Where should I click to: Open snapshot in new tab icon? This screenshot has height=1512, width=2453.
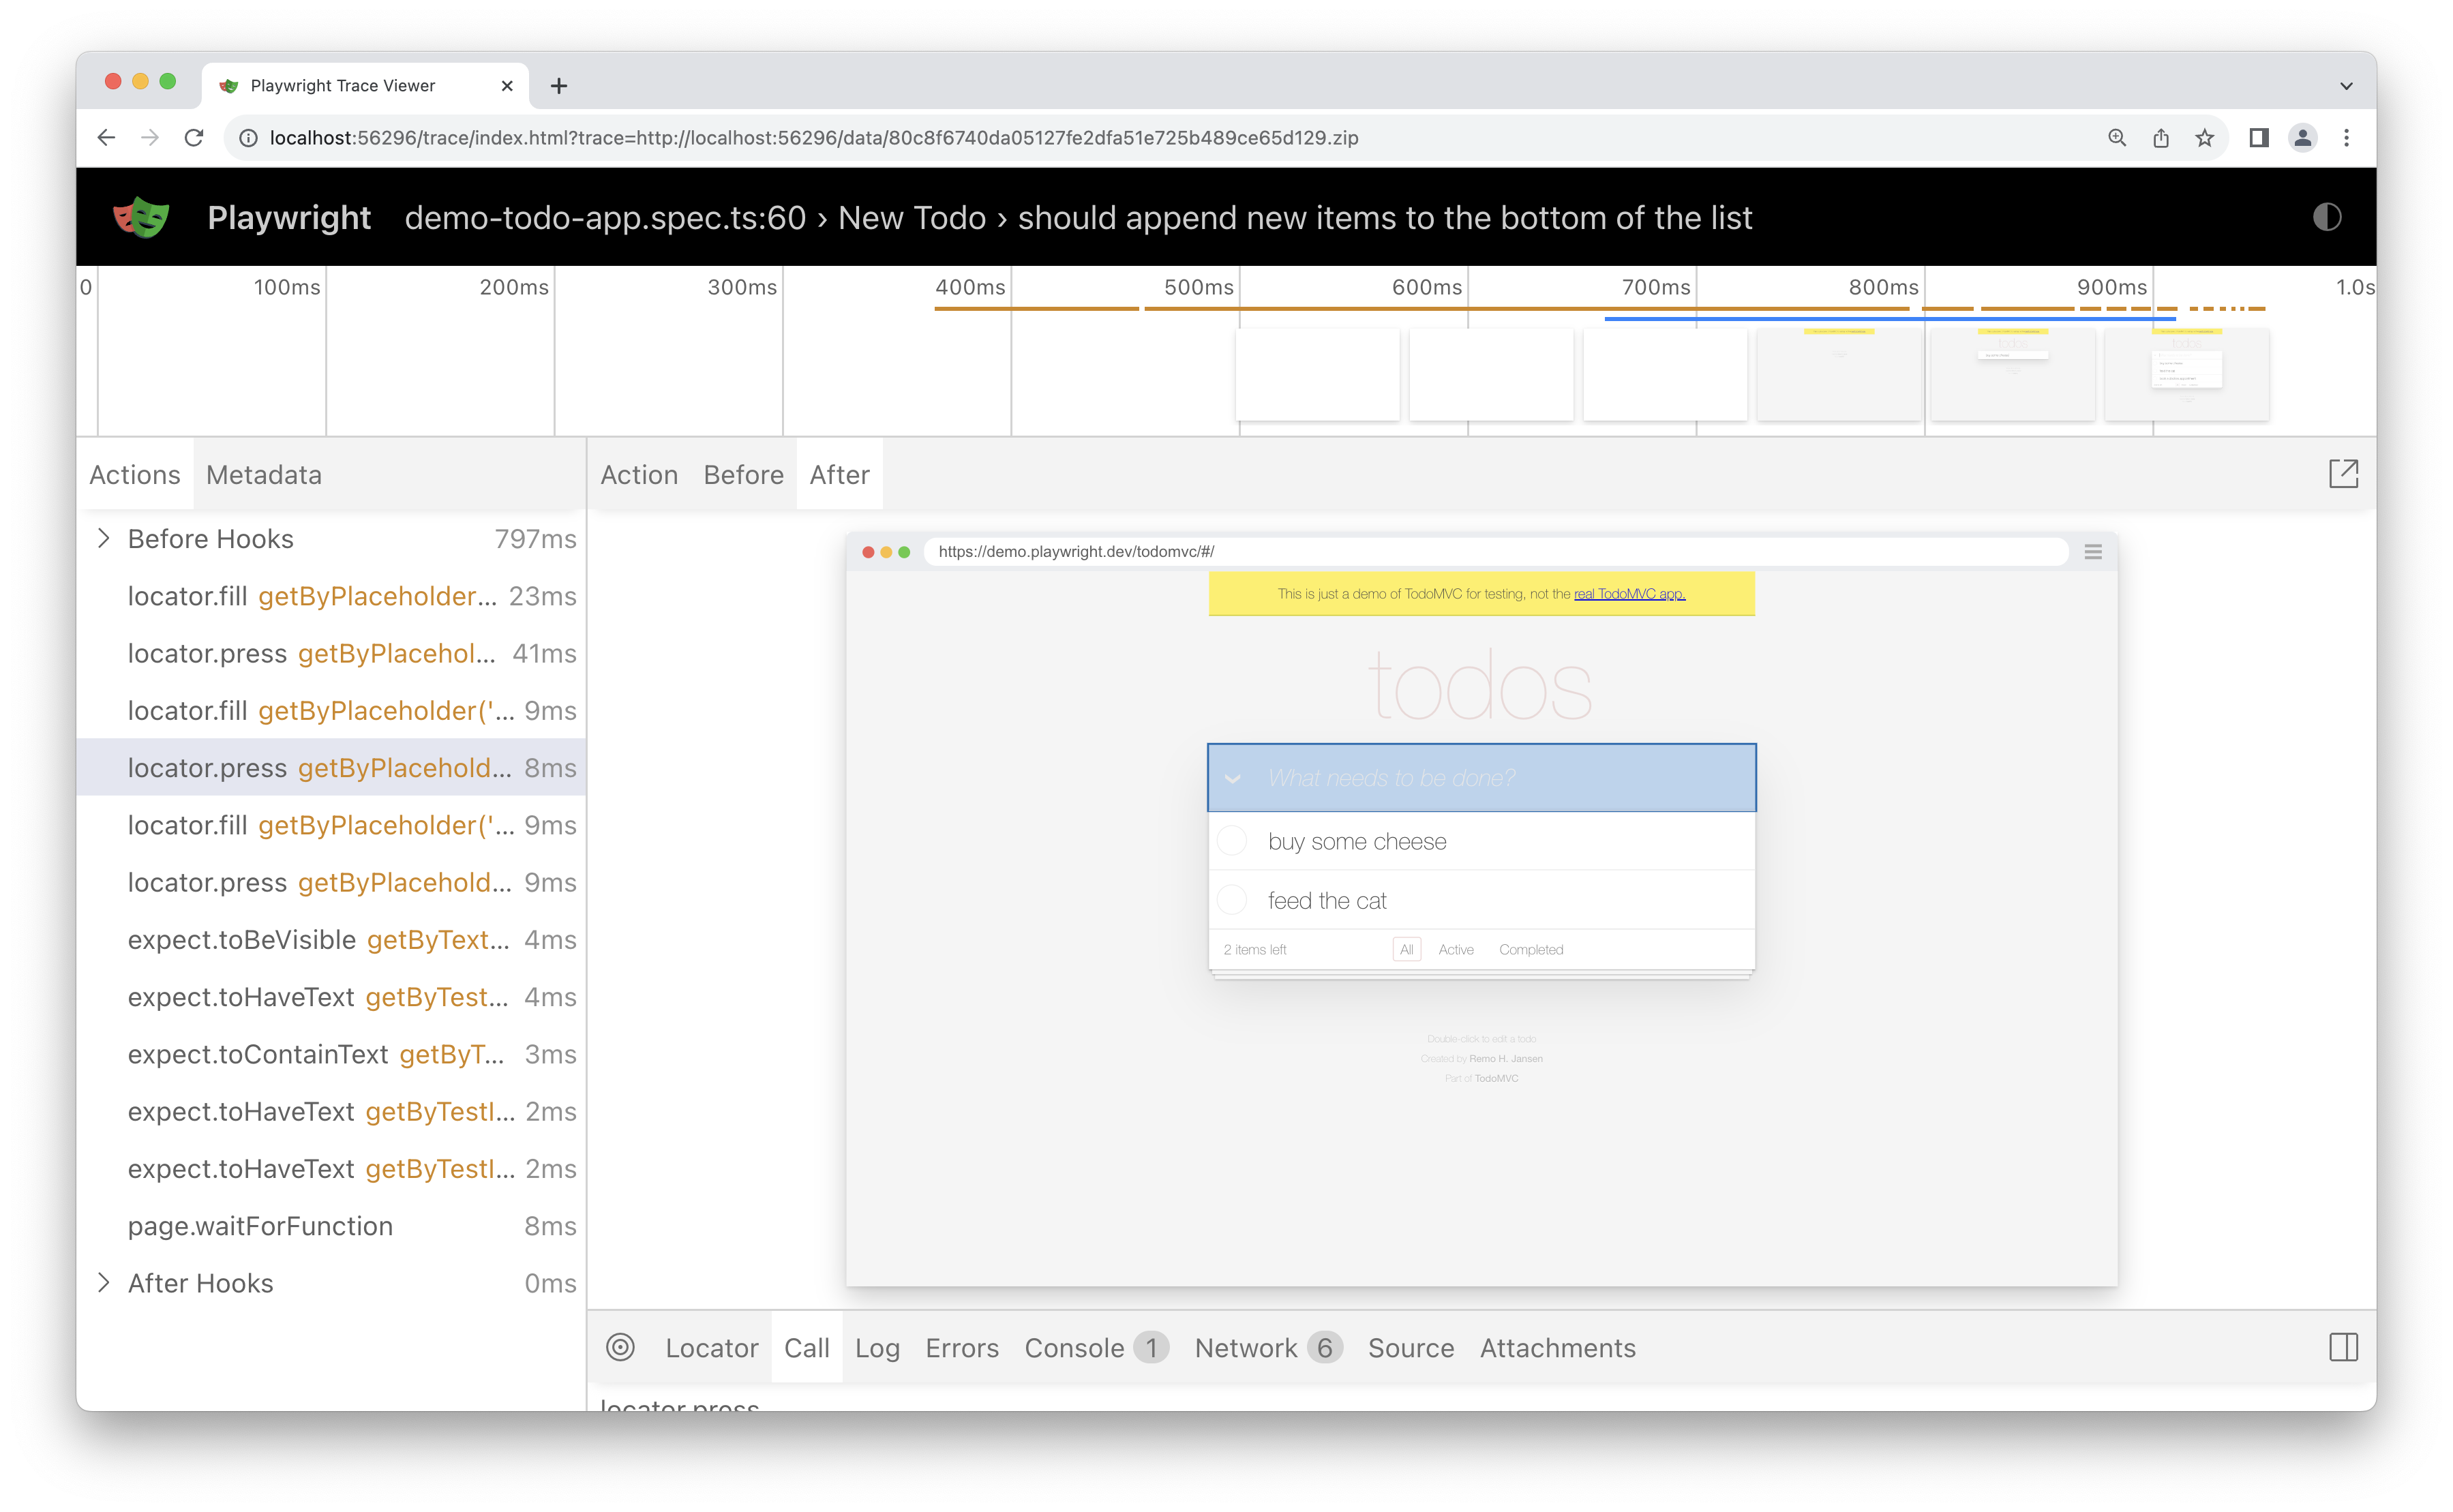(x=2343, y=474)
